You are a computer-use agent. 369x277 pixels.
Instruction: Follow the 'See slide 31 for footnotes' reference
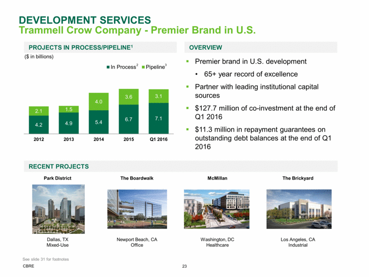45,259
